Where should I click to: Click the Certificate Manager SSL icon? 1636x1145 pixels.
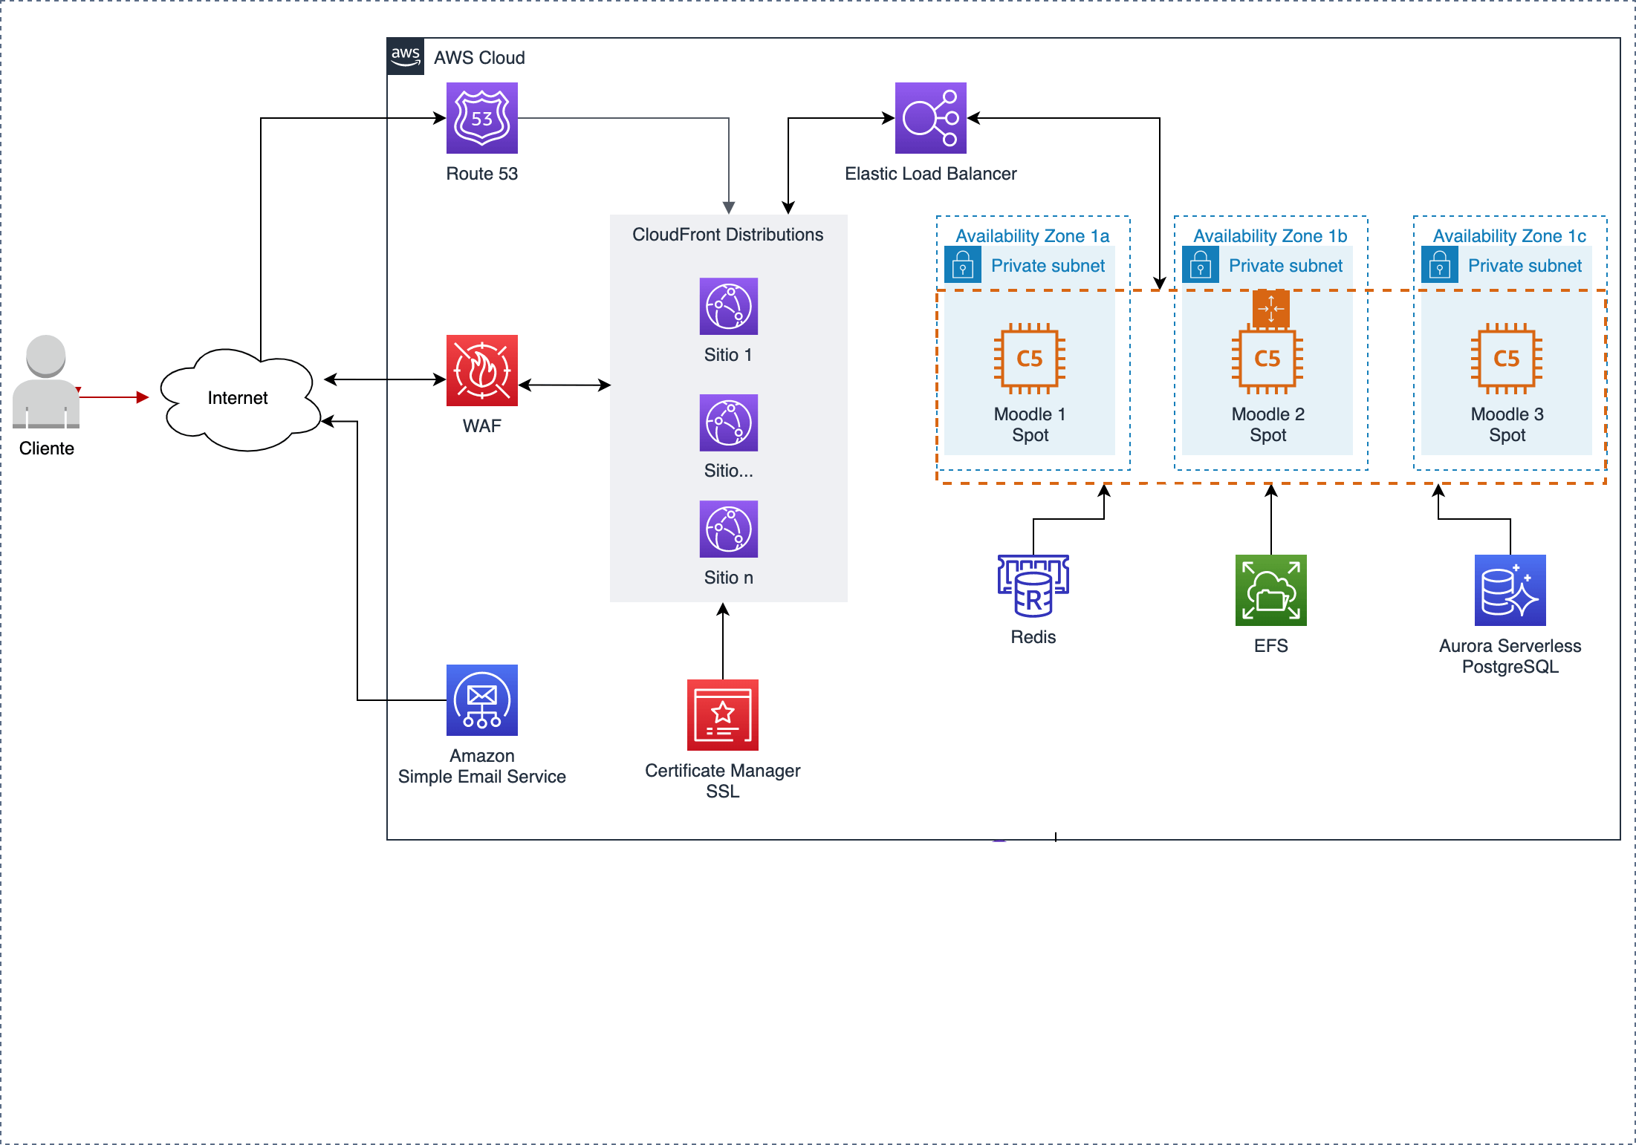pos(722,714)
